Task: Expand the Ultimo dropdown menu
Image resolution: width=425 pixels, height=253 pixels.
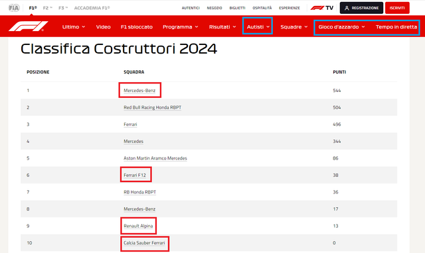Action: pos(74,26)
